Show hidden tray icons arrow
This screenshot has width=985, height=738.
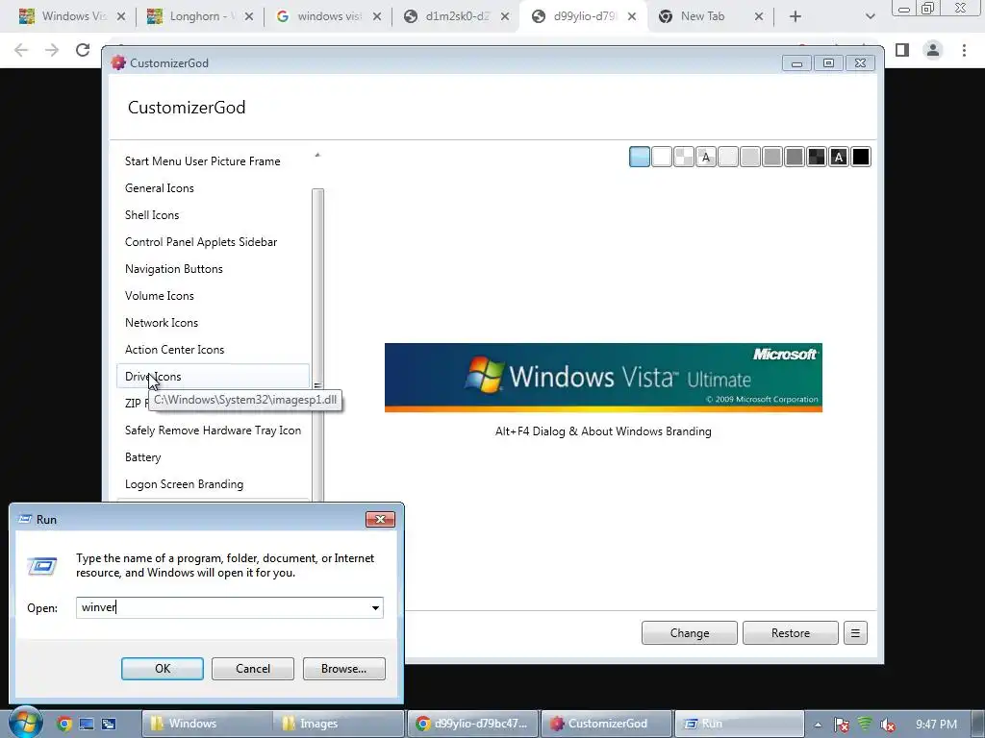[x=818, y=725]
